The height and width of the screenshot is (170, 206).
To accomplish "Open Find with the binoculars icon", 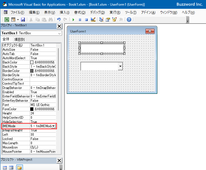I will click(x=50, y=20).
